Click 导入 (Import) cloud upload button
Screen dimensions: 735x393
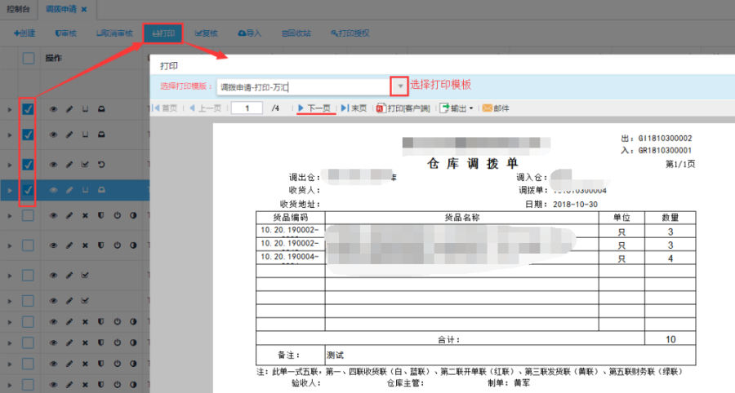[249, 33]
